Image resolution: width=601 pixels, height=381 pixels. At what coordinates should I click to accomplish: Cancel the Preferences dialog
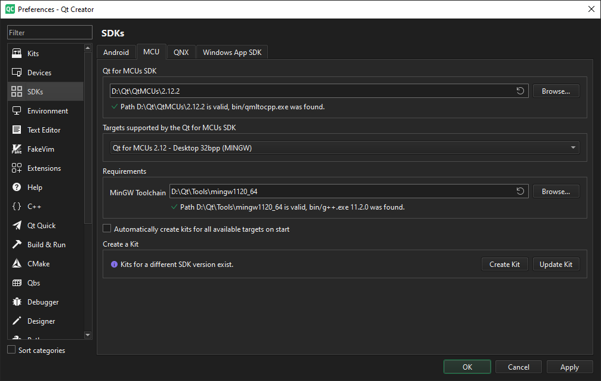pos(518,367)
